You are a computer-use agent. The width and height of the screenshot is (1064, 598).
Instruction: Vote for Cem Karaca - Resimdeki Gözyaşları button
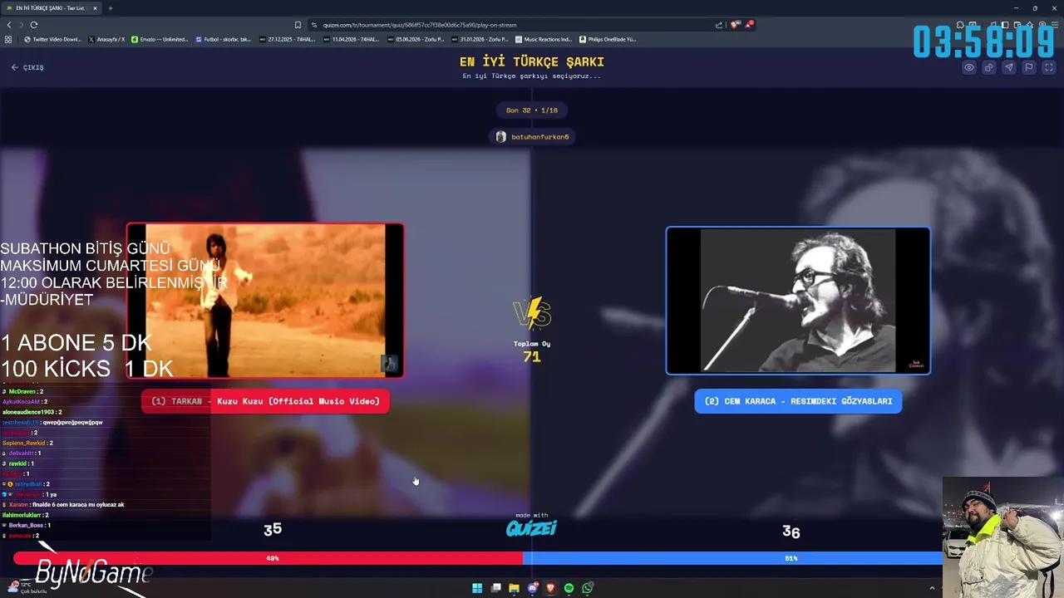(x=798, y=401)
